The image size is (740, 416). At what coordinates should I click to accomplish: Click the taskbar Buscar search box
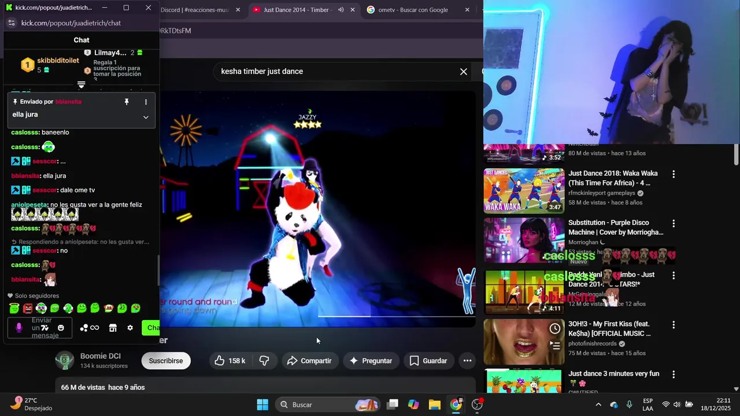pos(328,404)
